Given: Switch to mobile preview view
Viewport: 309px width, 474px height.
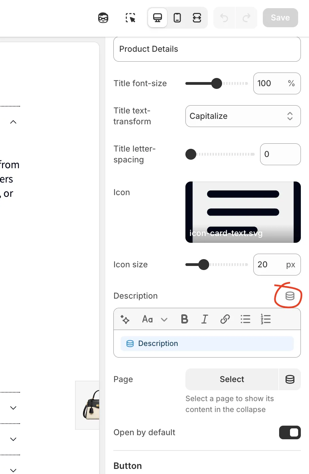Looking at the screenshot, I should [x=177, y=18].
